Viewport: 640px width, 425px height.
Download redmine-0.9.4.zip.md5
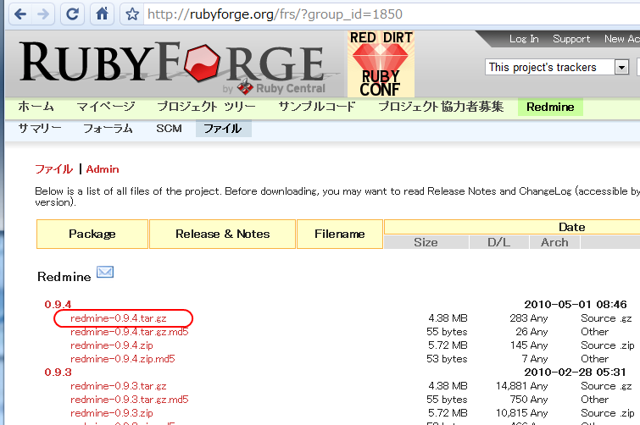pyautogui.click(x=122, y=359)
